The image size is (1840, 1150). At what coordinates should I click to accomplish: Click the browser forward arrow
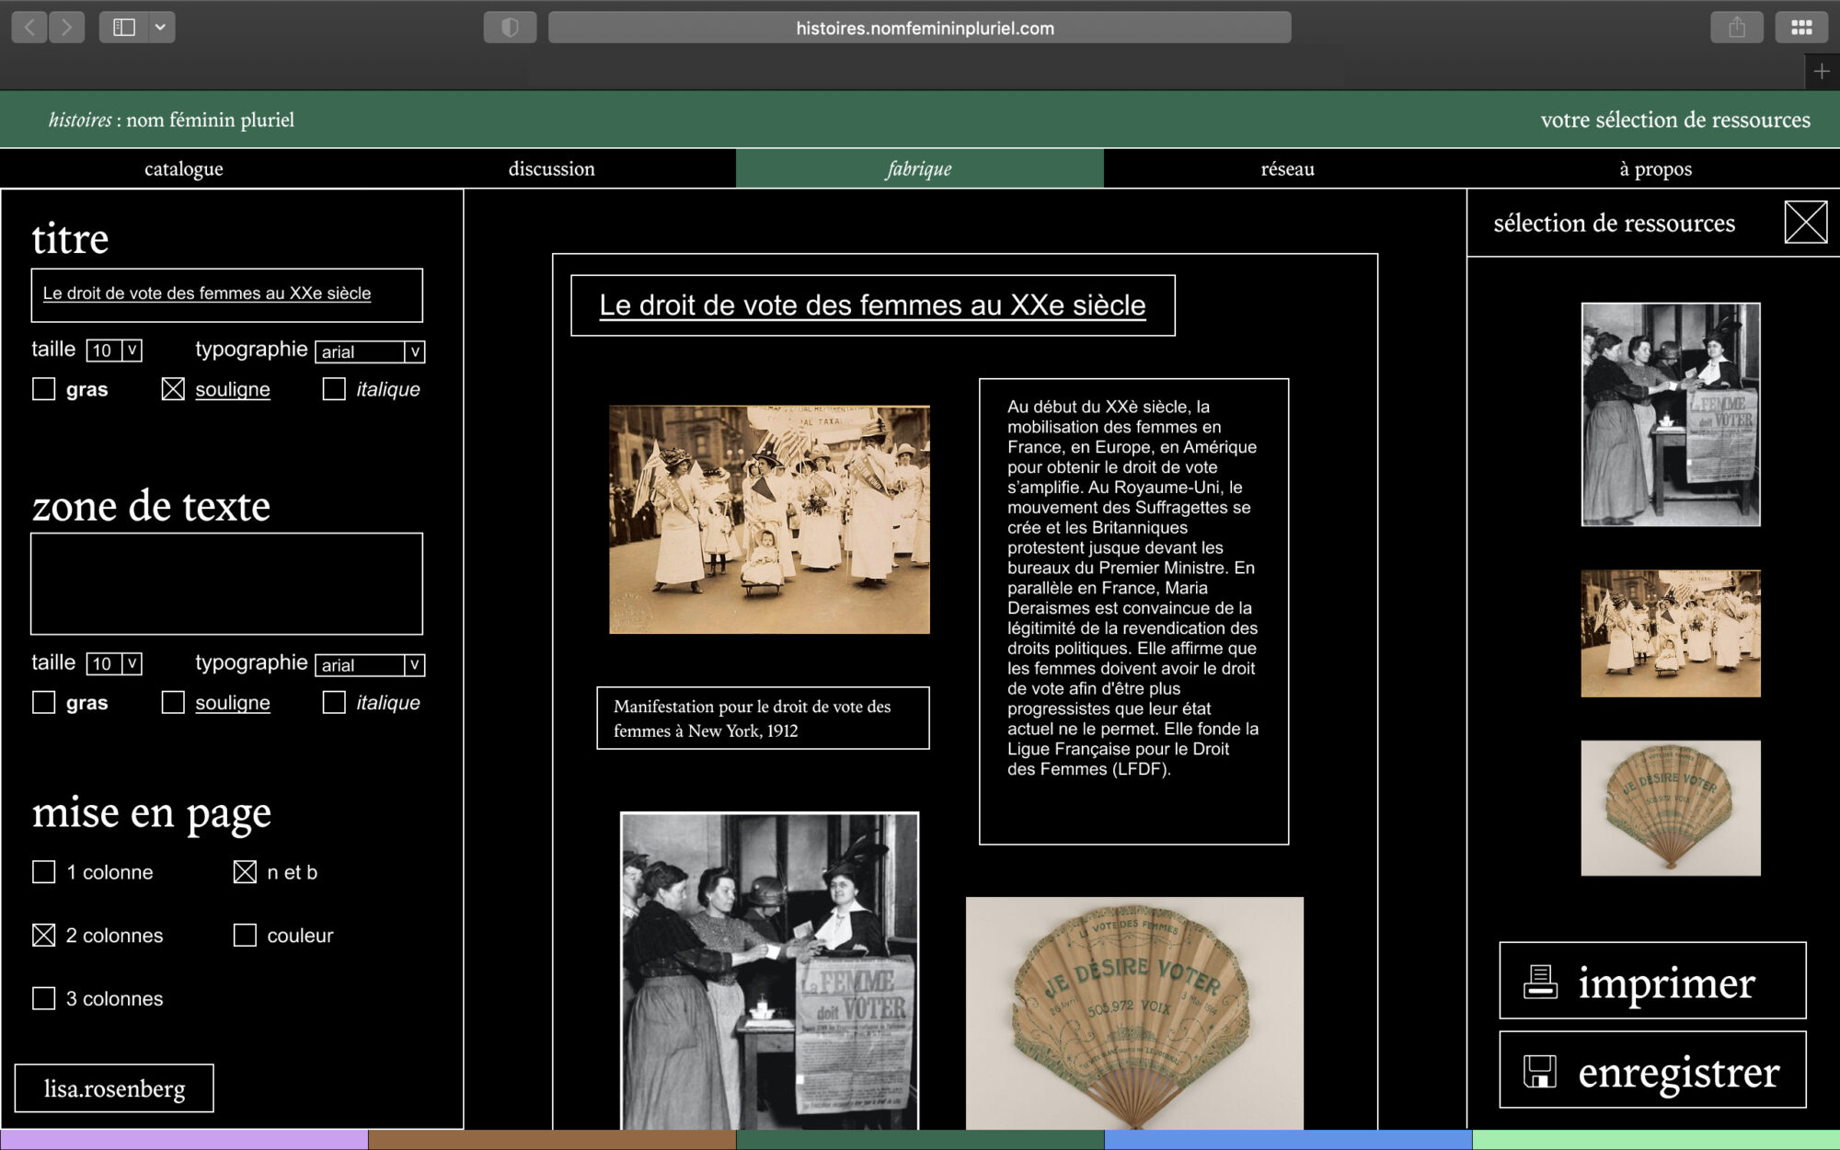click(x=66, y=28)
